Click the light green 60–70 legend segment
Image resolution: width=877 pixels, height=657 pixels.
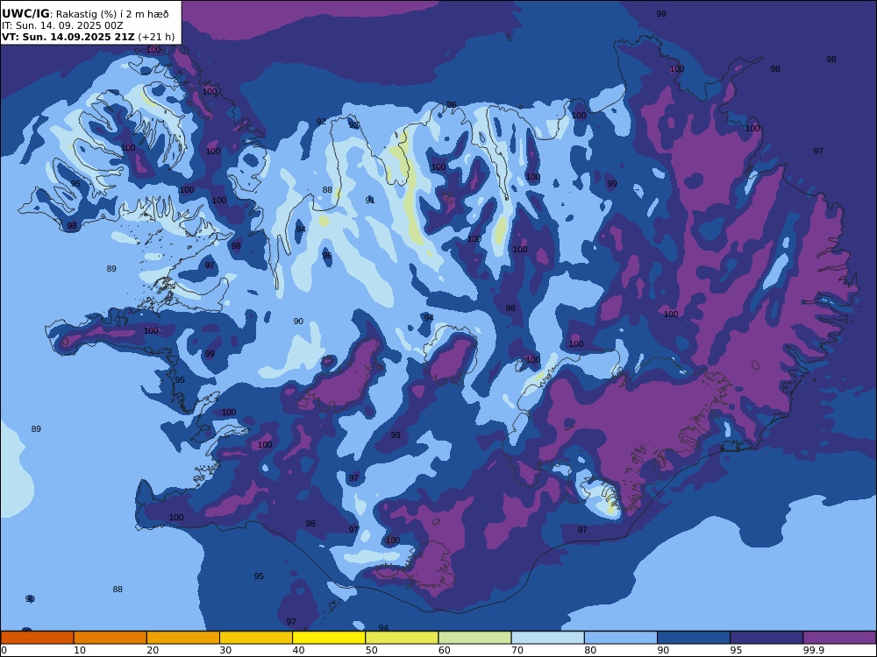[x=474, y=638]
